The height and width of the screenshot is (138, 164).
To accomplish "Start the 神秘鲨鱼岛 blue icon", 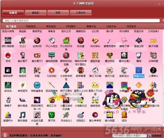I will [x=37, y=85].
